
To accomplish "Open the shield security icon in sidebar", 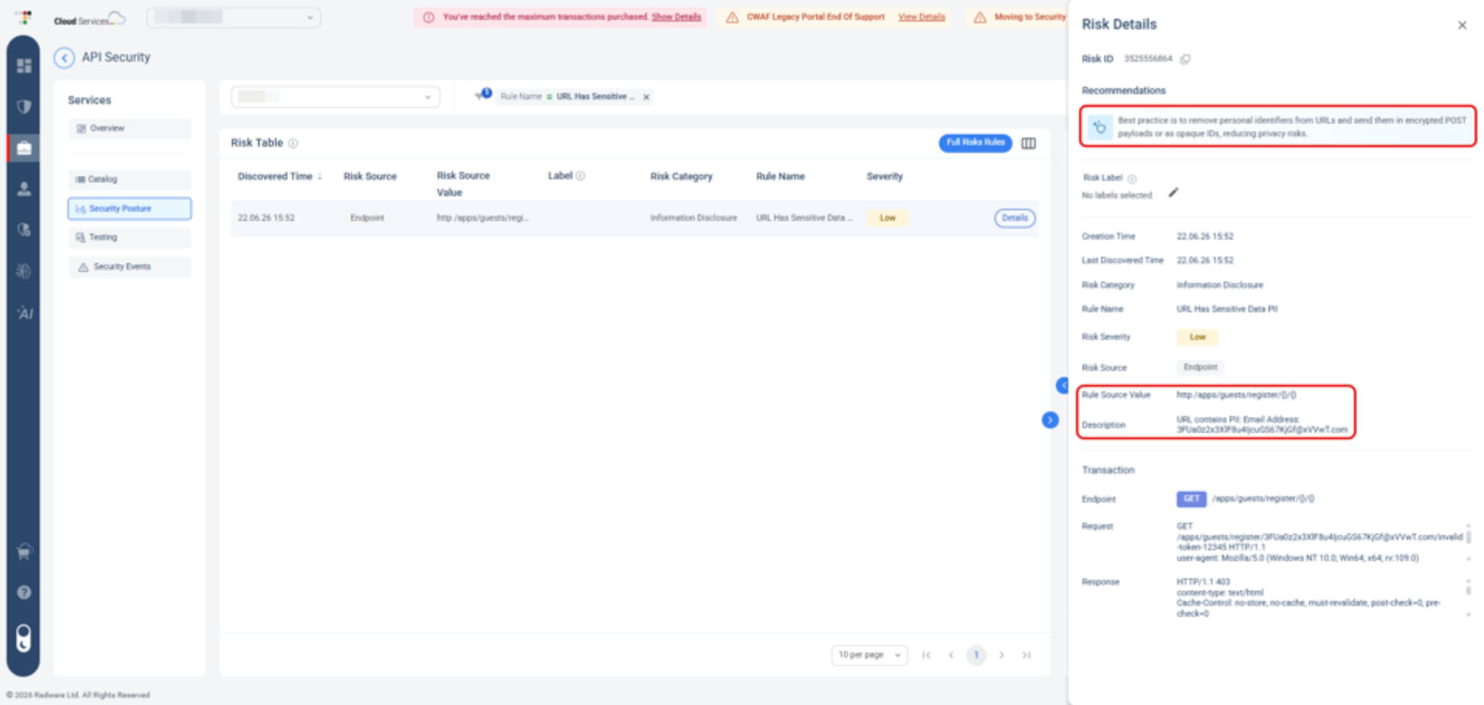I will click(x=24, y=107).
